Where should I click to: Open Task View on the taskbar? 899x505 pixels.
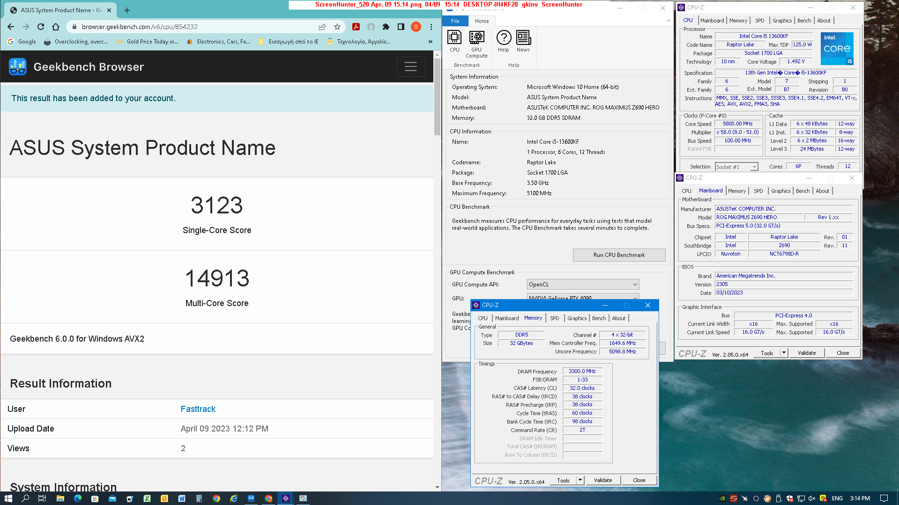(x=42, y=498)
